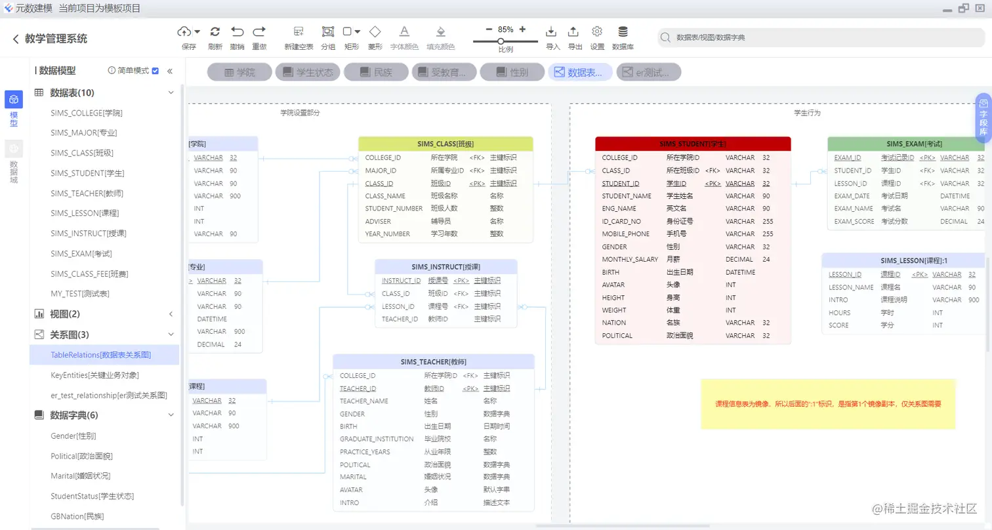Open SIMS_EXAM[考试] in the tree
Viewport: 992px width, 530px height.
point(83,254)
